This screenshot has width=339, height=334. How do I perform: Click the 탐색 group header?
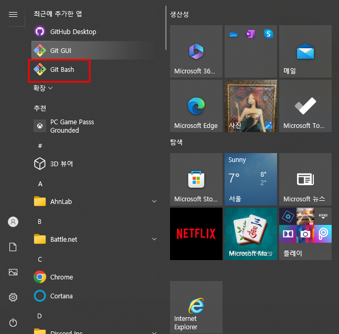[176, 142]
